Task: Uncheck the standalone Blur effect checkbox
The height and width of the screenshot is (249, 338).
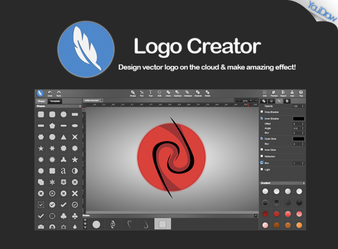Action: pos(262,163)
